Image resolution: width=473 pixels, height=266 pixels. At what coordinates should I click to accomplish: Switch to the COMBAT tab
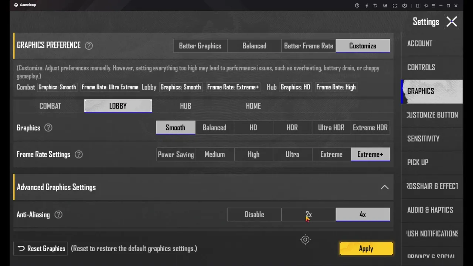point(50,106)
